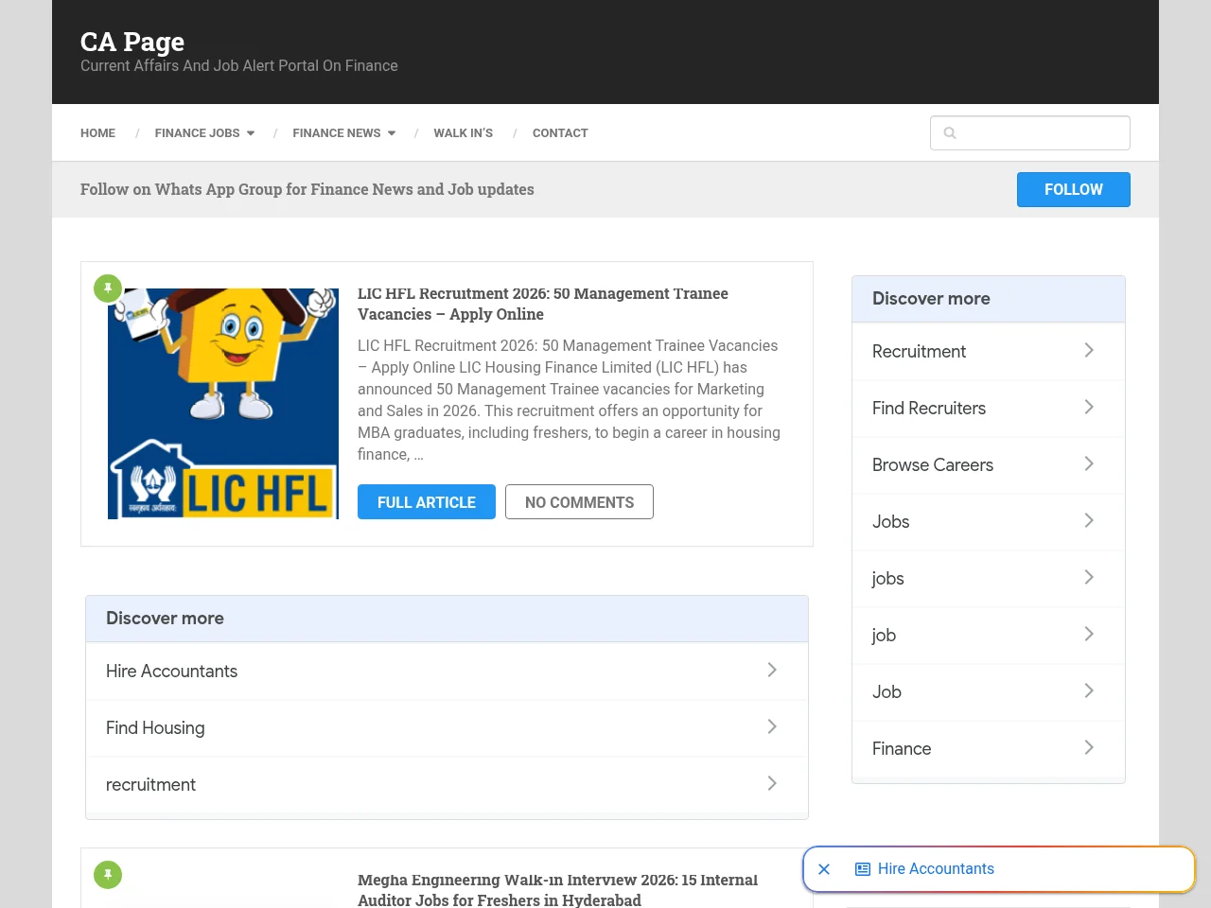Click the No Comments button
The image size is (1211, 908).
click(x=579, y=502)
